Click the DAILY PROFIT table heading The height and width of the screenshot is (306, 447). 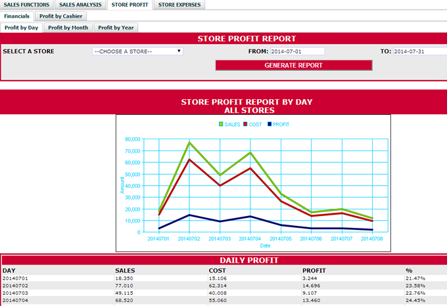[x=249, y=260]
